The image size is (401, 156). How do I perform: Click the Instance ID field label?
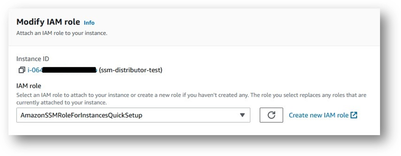tap(32, 59)
